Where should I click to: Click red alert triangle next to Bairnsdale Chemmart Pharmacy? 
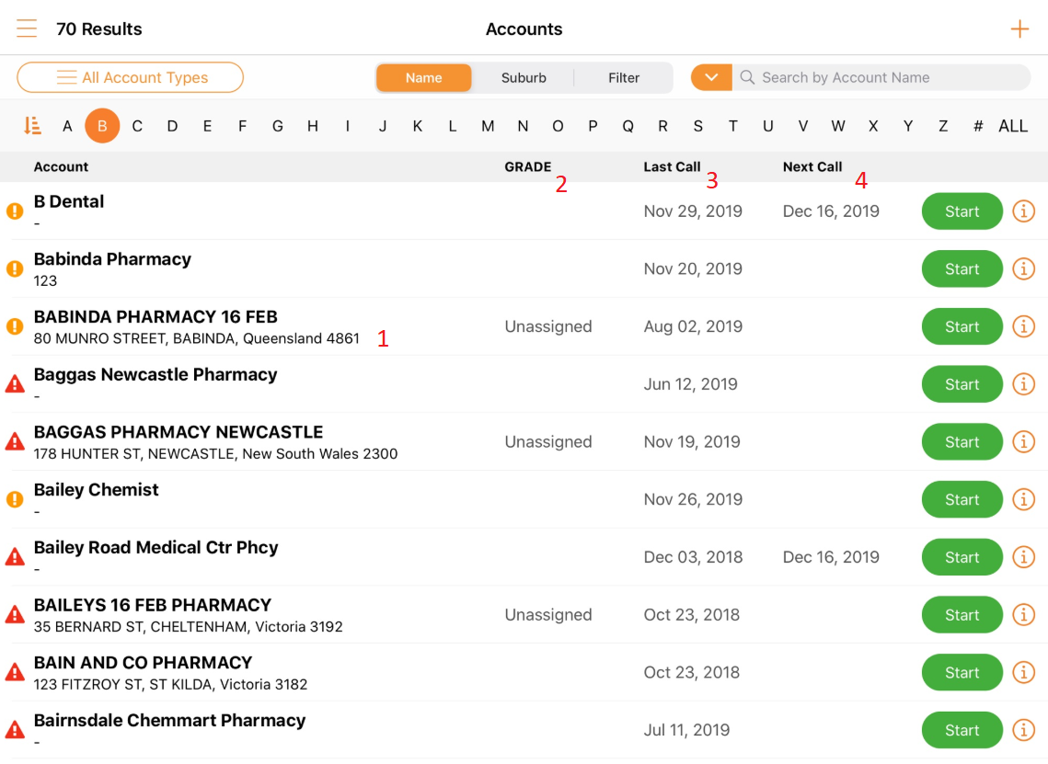pos(15,730)
